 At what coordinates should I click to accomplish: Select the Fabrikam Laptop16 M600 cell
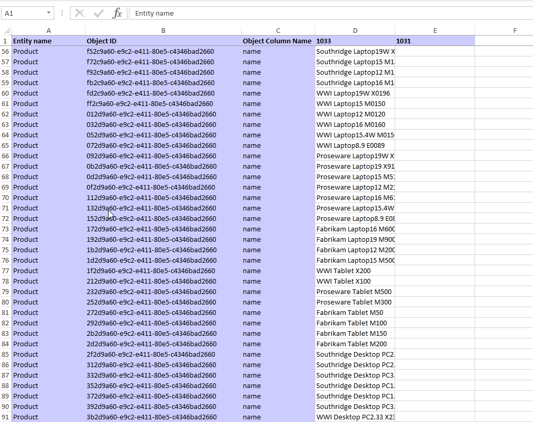click(355, 229)
